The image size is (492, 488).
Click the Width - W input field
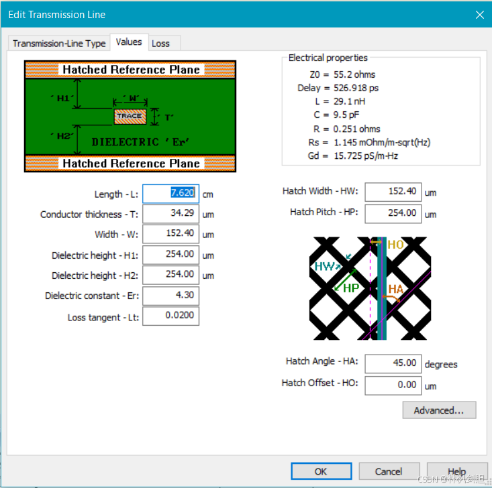170,234
